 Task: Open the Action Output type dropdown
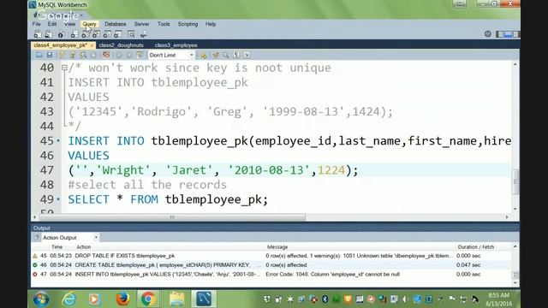click(70, 238)
